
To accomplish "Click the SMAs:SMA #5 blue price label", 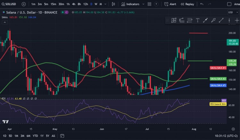I will [218, 85].
